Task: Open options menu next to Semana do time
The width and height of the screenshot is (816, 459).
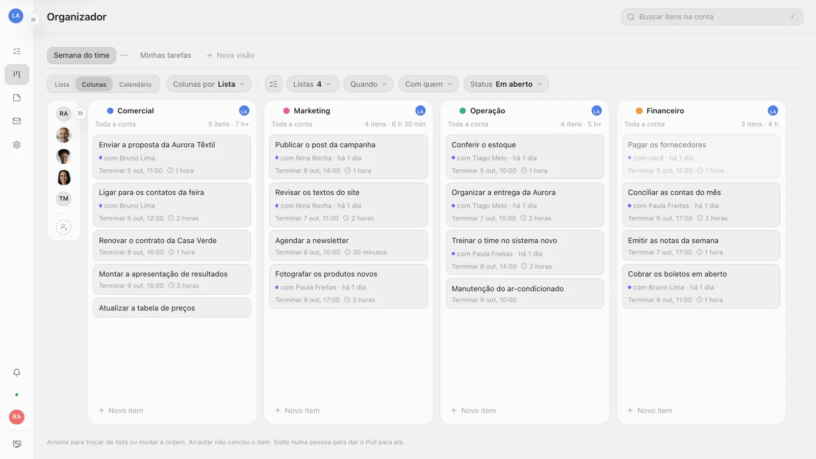Action: pos(124,55)
